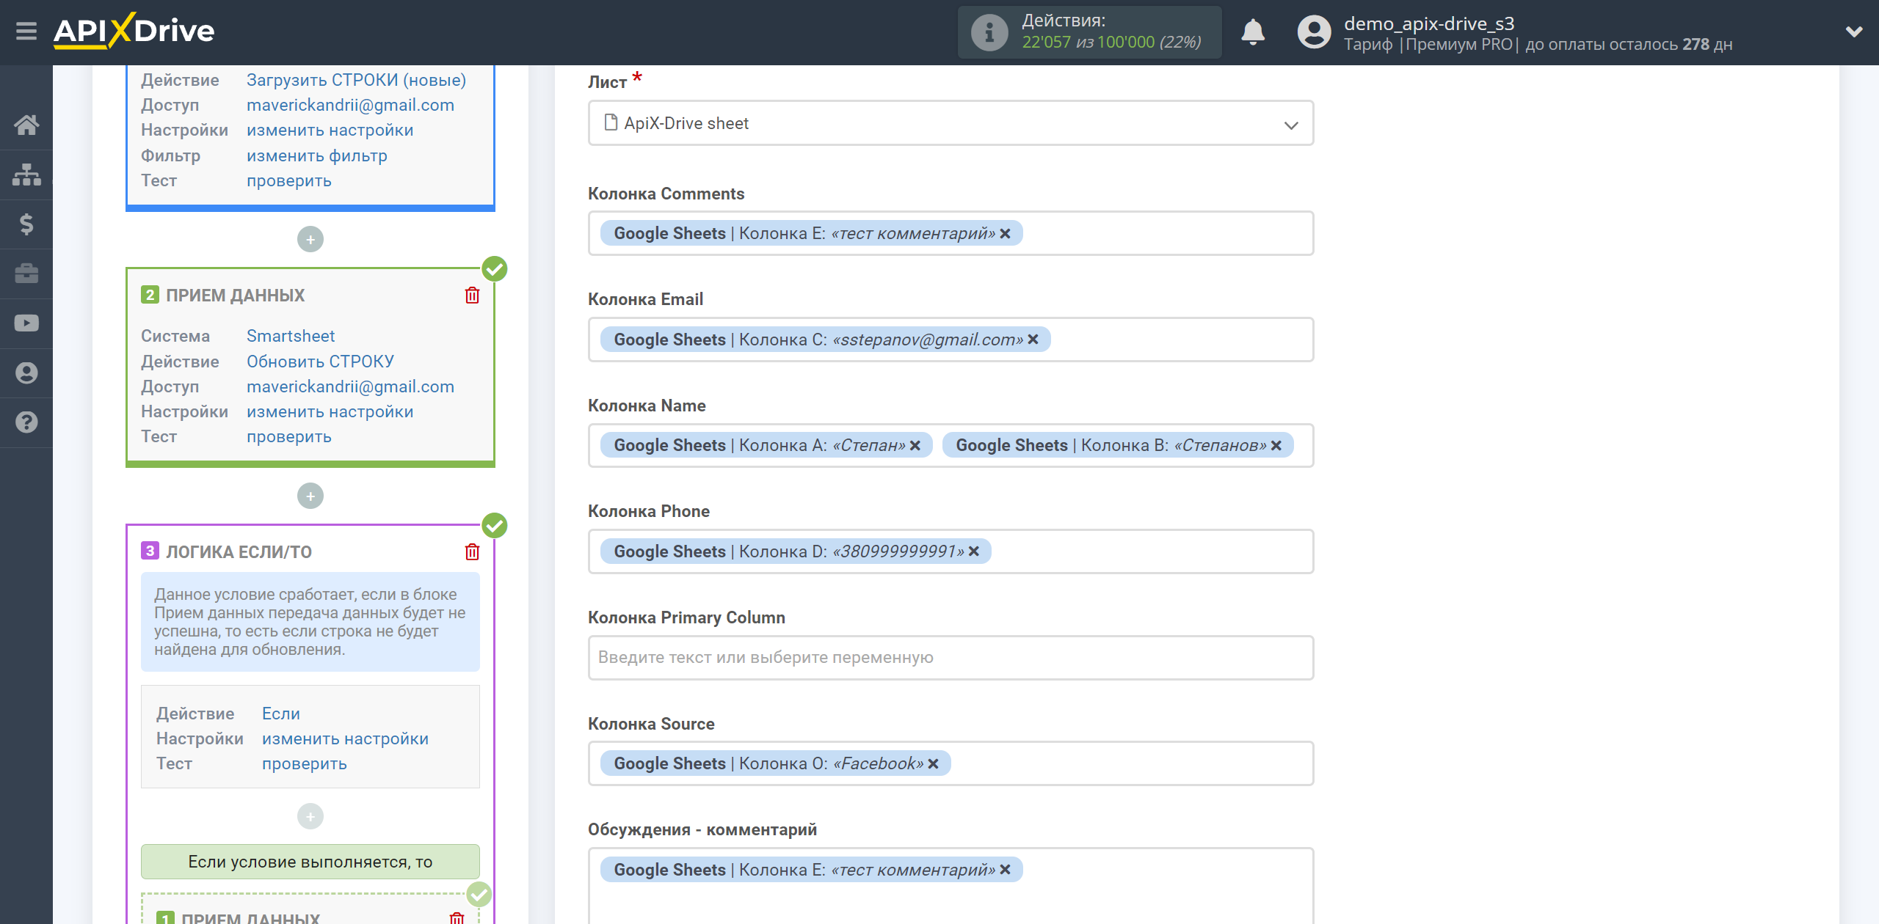This screenshot has width=1879, height=924.
Task: Click проверить in logic block
Action: click(304, 763)
